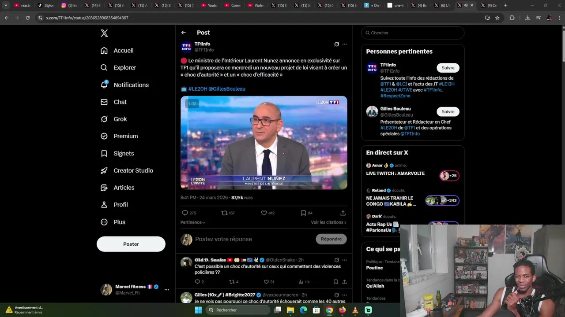Image resolution: width=565 pixels, height=317 pixels.
Task: Open LIVE TWITCH : AMARVOLTE live space
Action: tap(413, 172)
